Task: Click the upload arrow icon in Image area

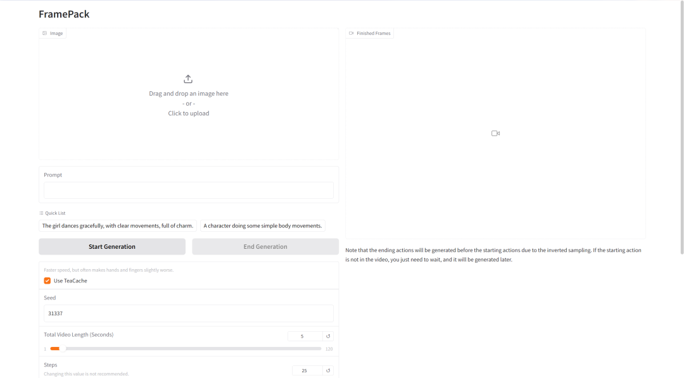Action: coord(188,79)
